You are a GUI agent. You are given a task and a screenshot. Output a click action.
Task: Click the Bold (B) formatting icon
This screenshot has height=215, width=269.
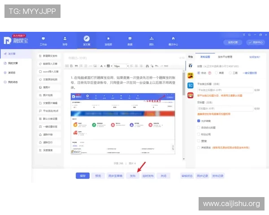(71, 66)
